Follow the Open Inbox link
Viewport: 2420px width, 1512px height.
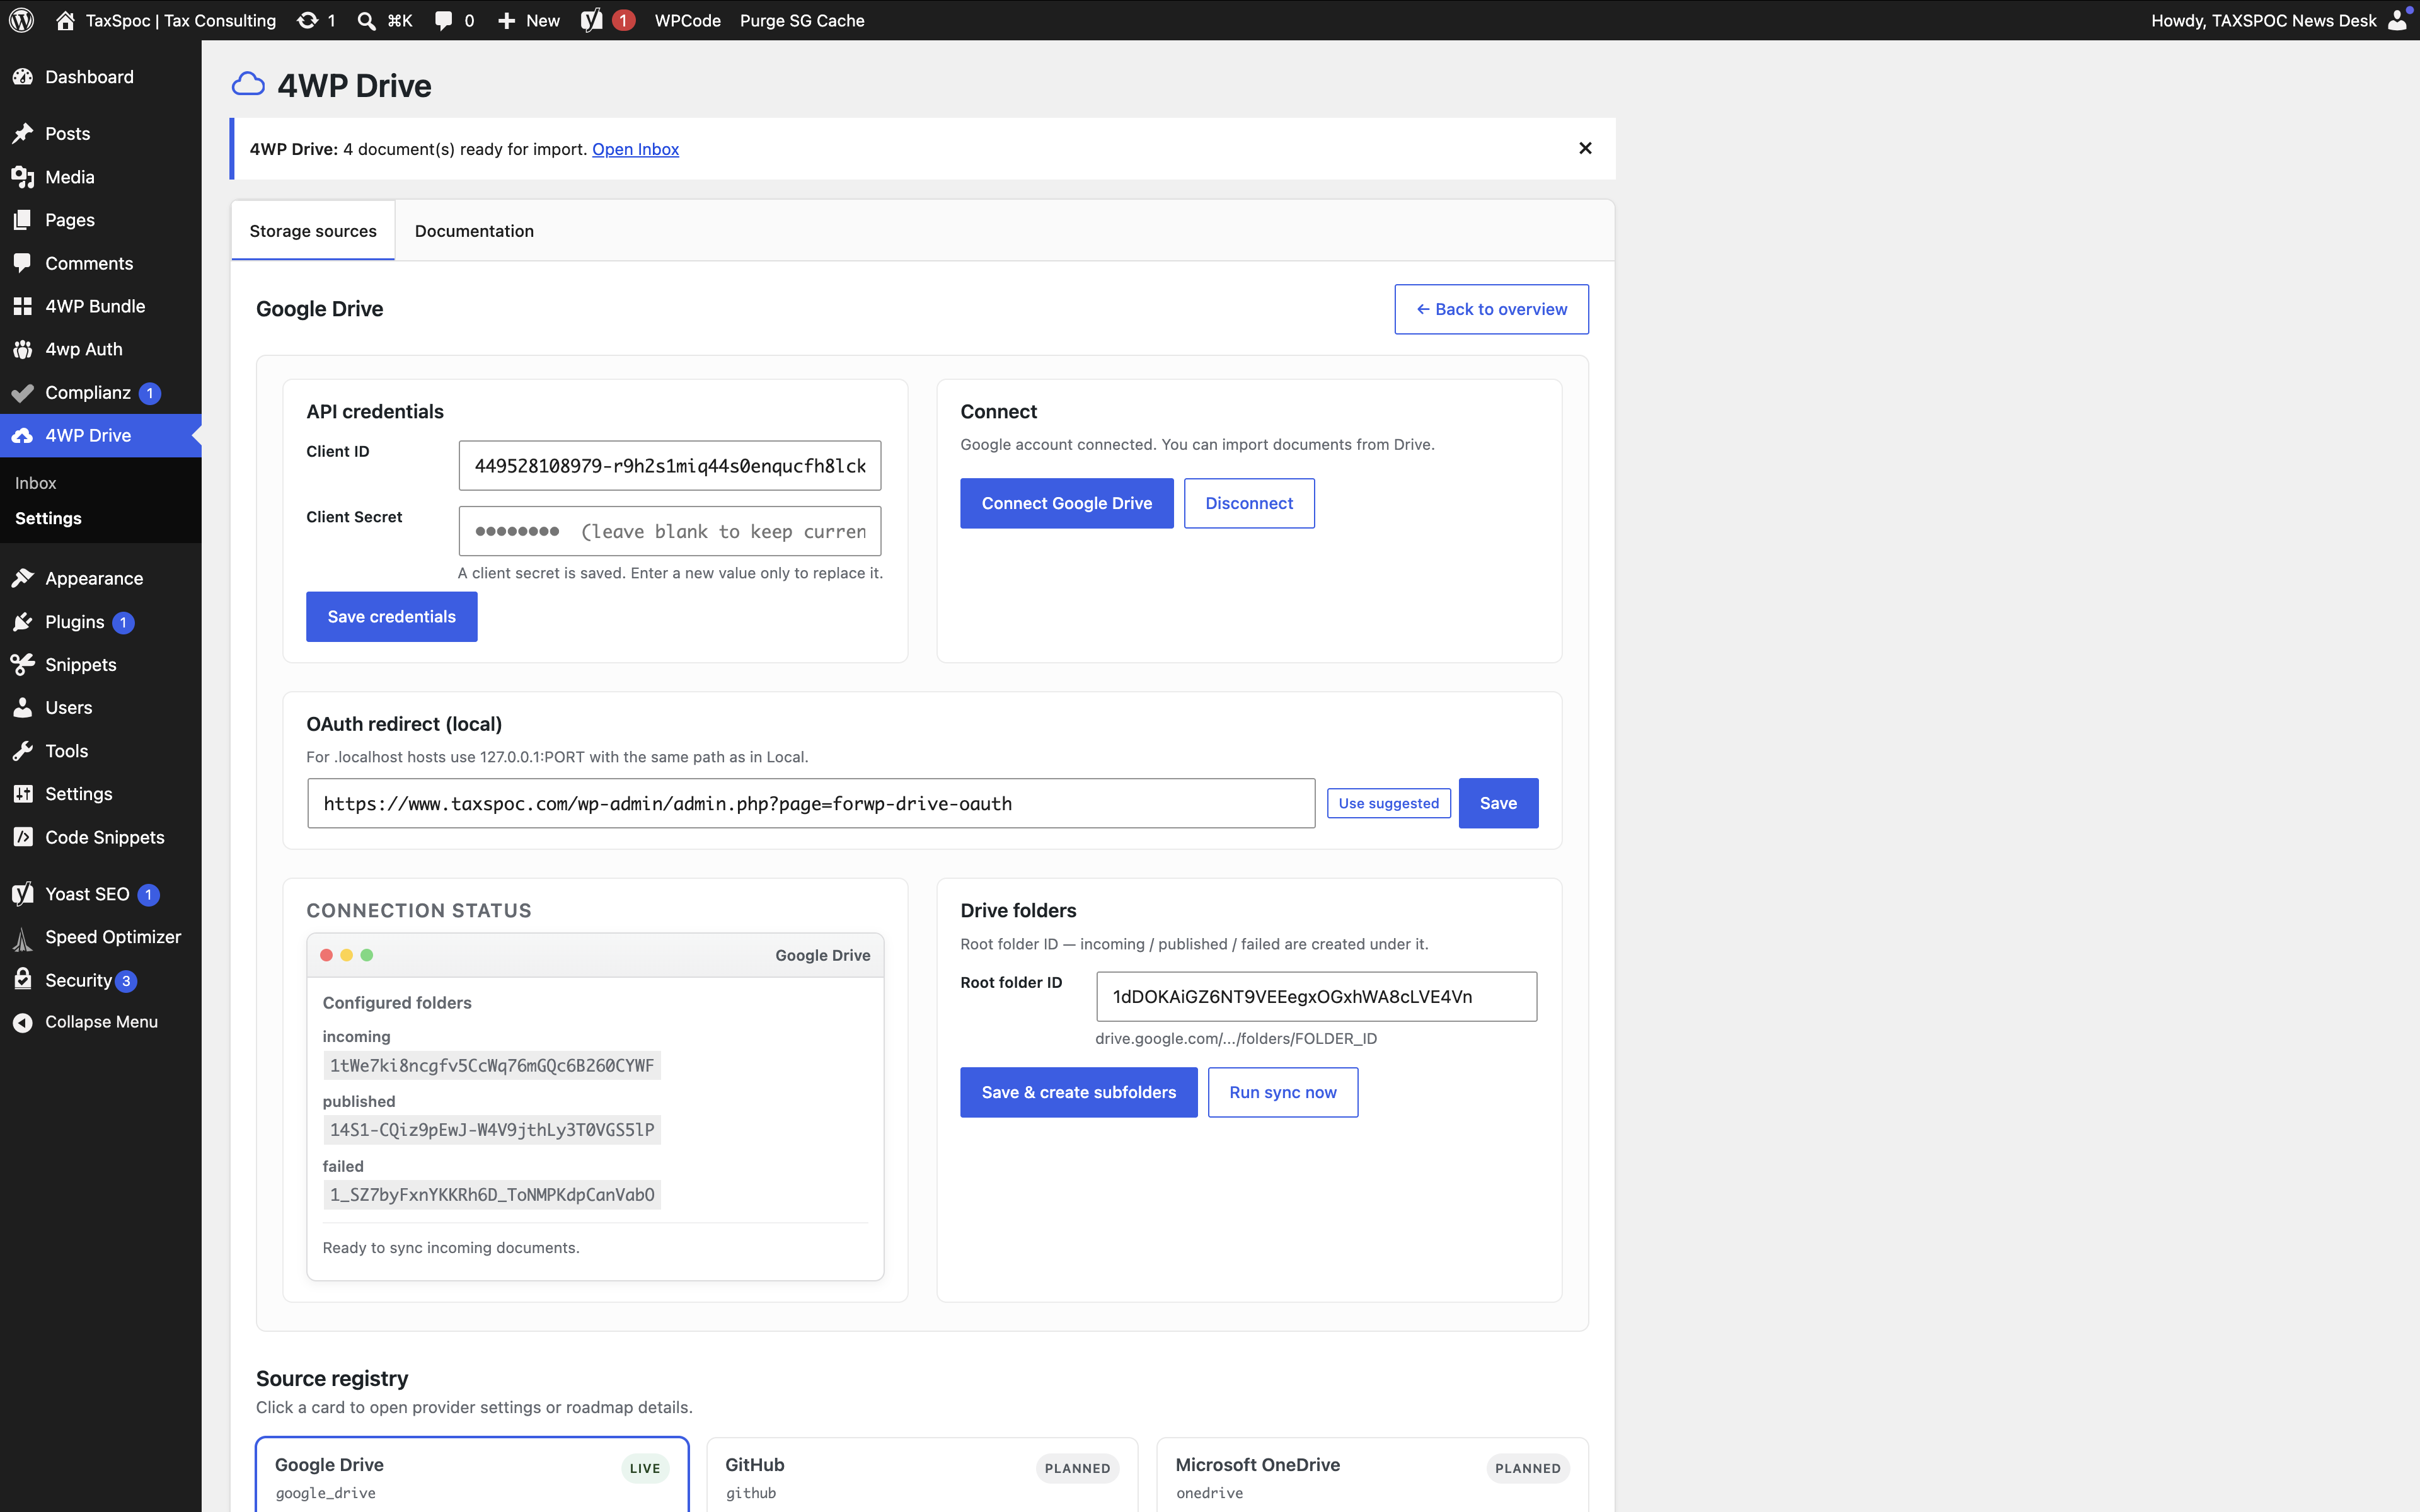(x=635, y=149)
